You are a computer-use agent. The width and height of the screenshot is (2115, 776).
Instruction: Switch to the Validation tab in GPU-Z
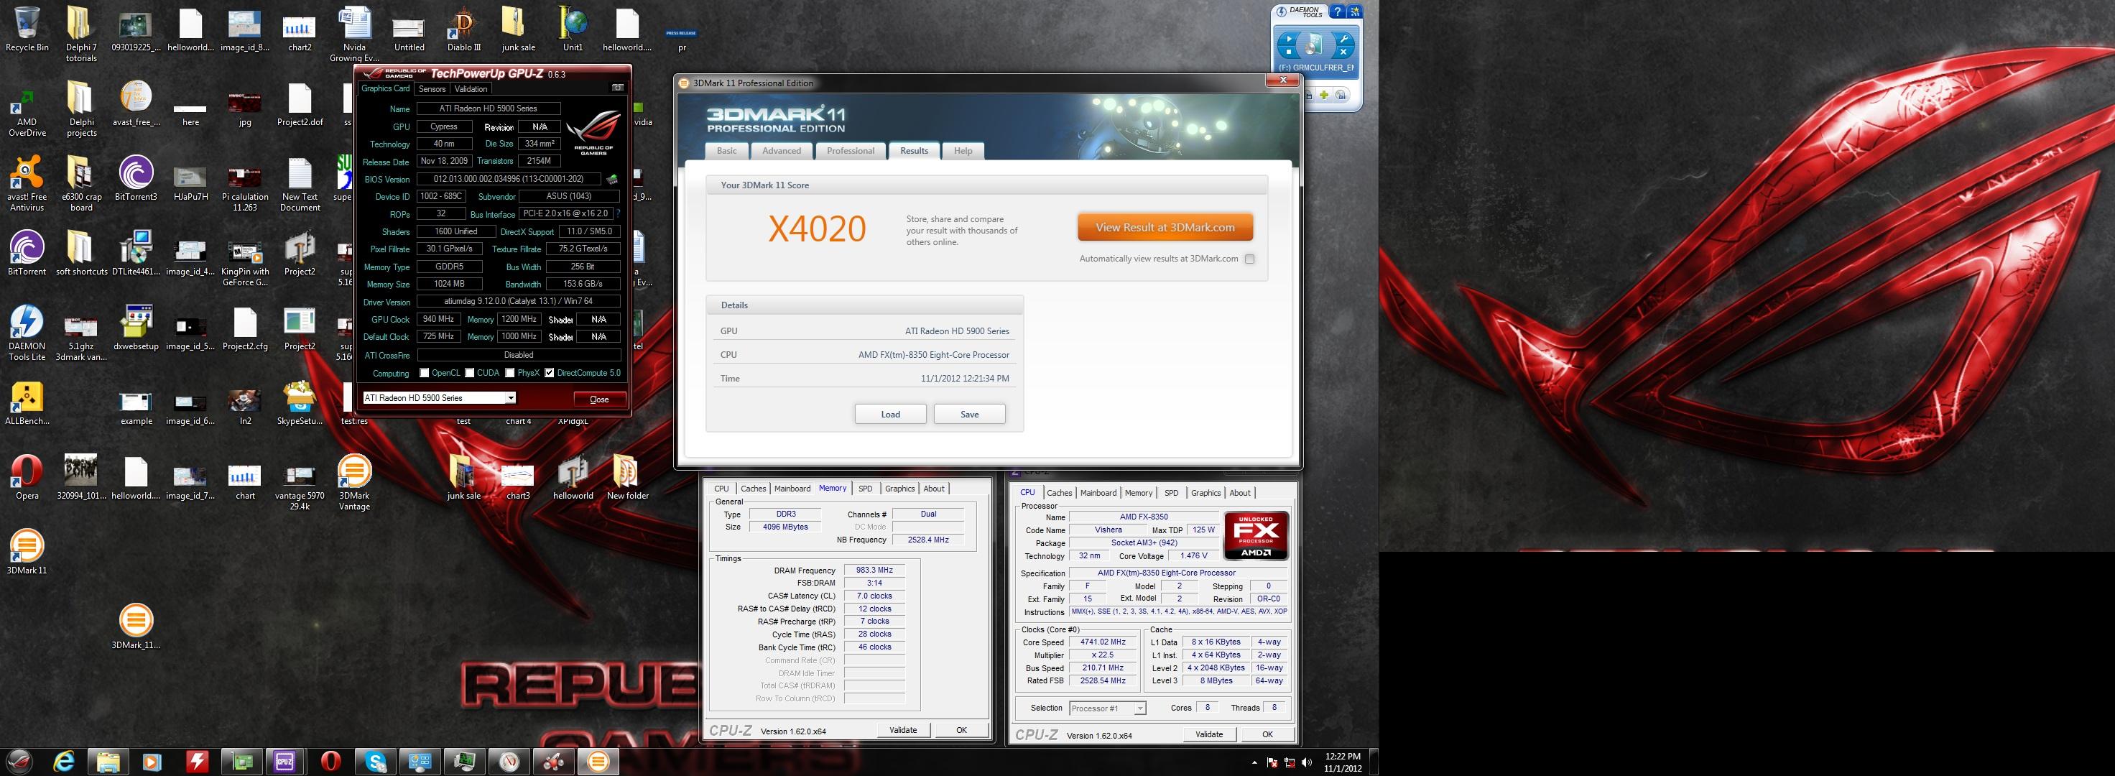(471, 88)
